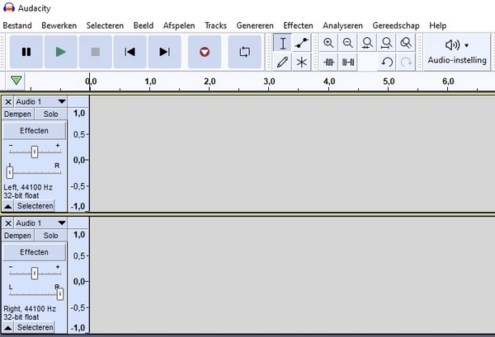Click the Stop button

pos(96,52)
